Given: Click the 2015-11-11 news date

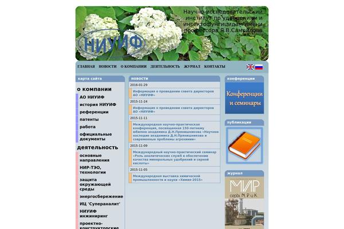Looking at the screenshot, I should [139, 118].
